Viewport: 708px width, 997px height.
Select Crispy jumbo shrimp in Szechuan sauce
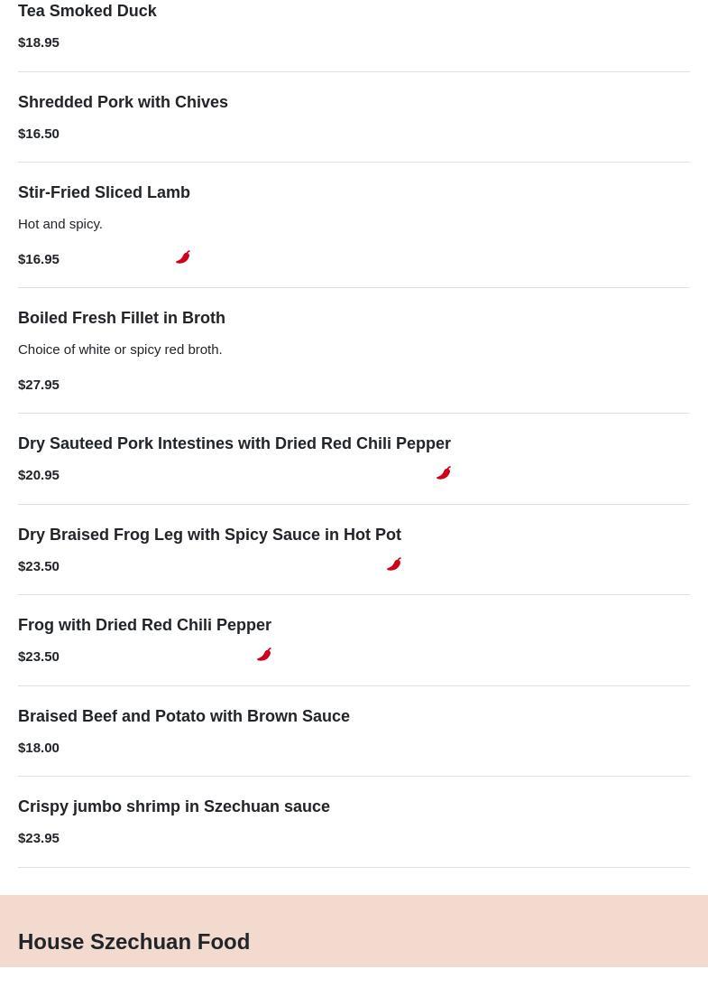[x=174, y=806]
